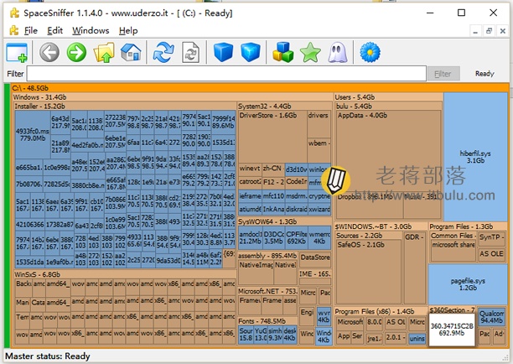The image size is (513, 364).
Task: Click the Installer - 15.2Gb folder header
Action: [x=125, y=106]
